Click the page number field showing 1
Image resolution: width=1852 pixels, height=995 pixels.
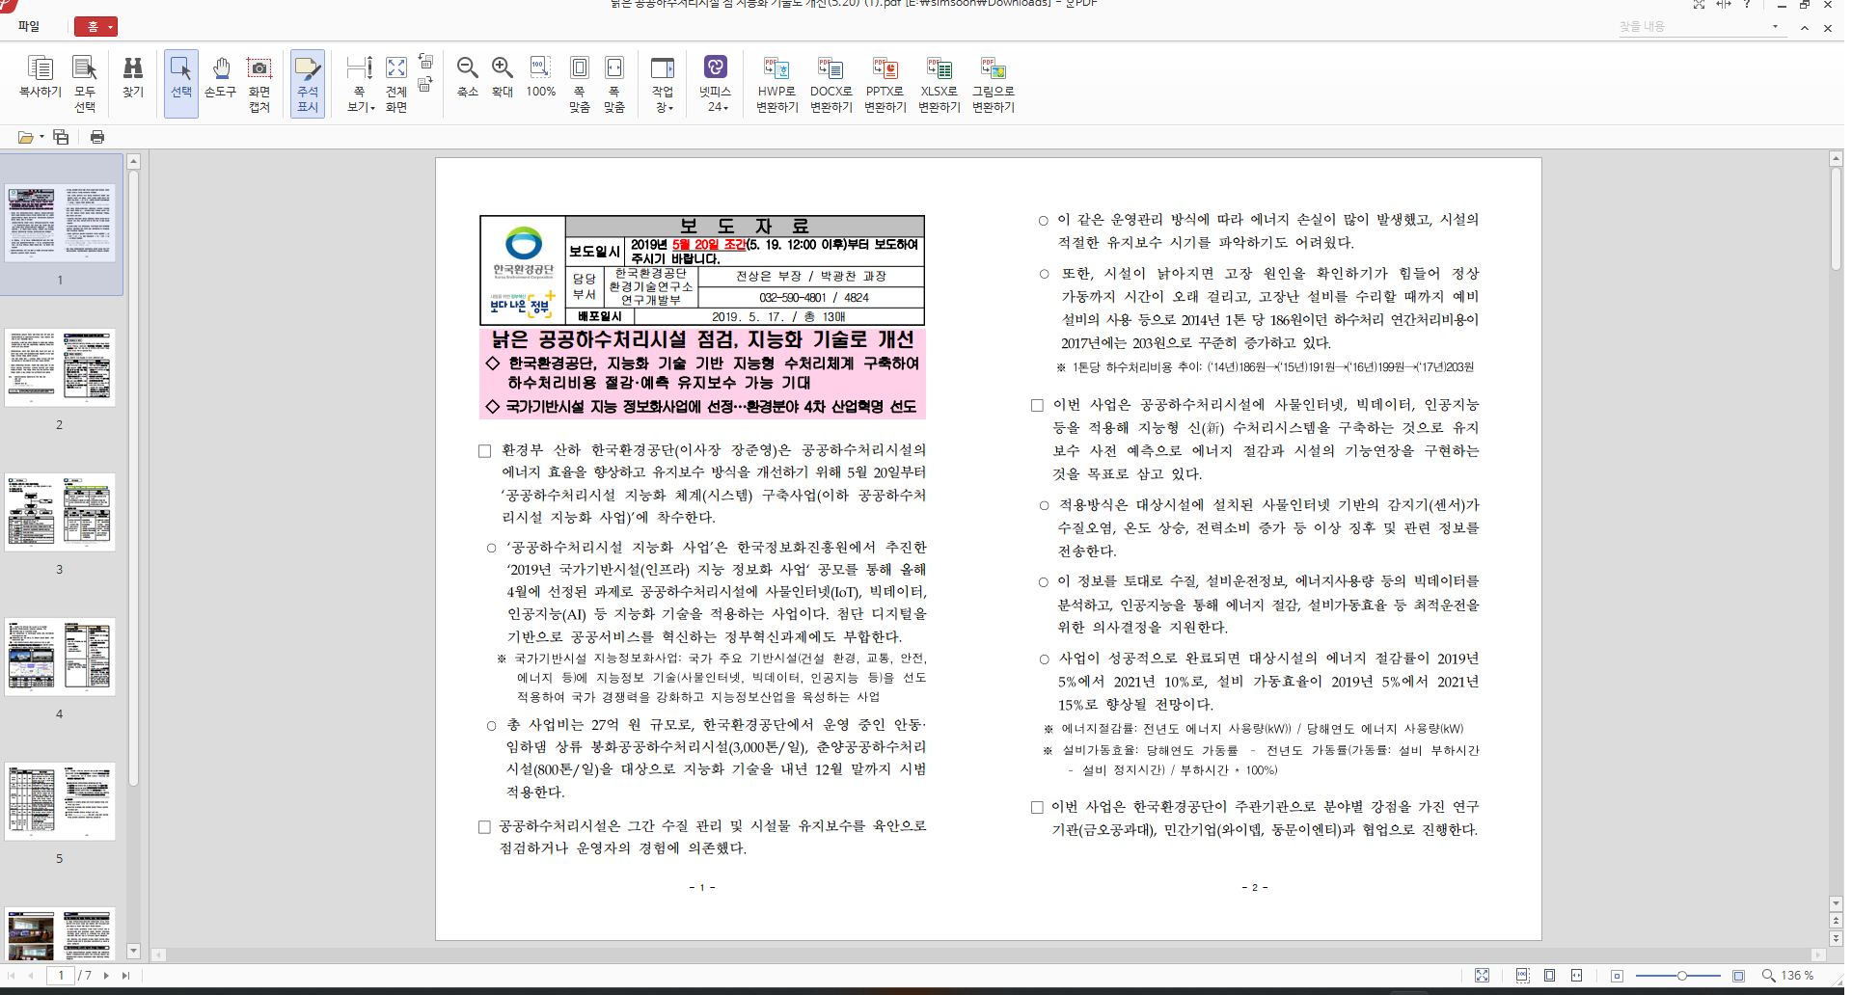click(x=61, y=976)
